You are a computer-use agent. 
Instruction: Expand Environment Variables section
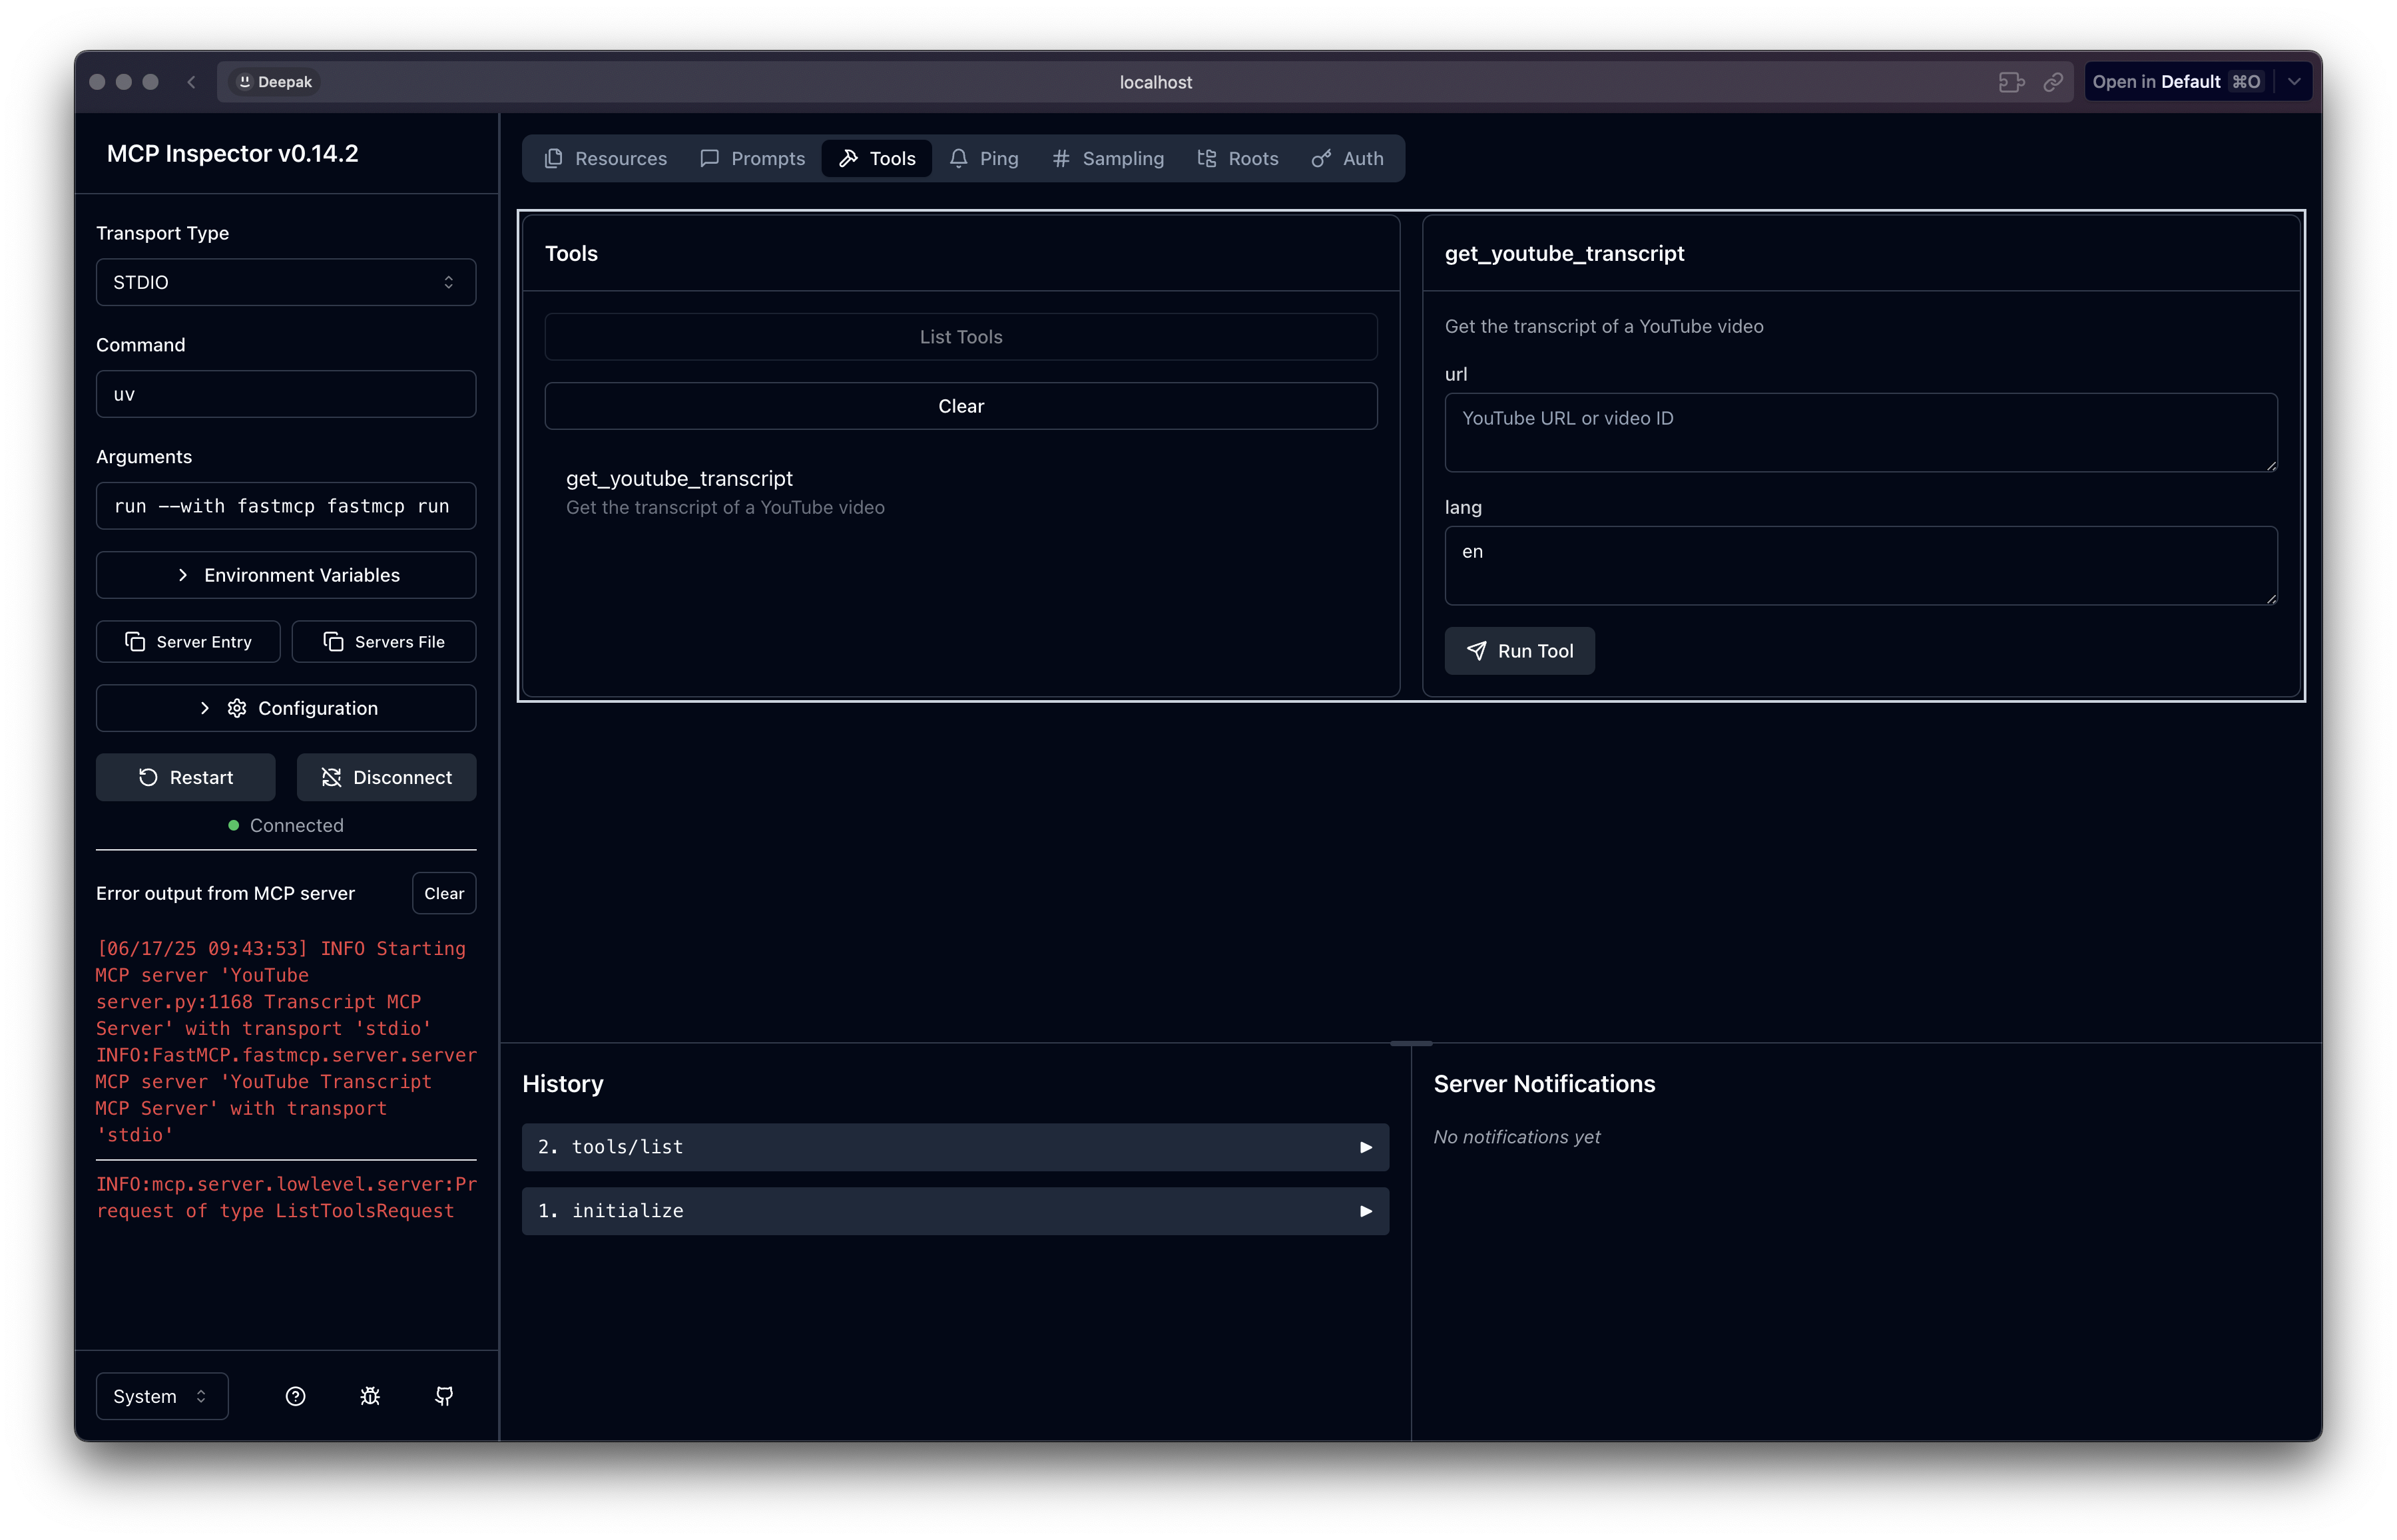coord(286,575)
